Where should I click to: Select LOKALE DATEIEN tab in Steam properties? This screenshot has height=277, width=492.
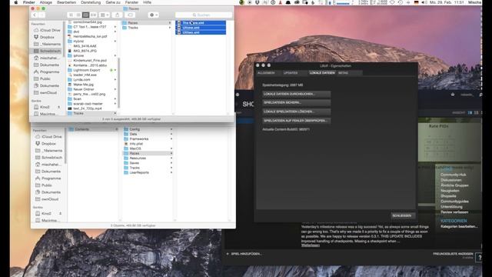coord(322,73)
